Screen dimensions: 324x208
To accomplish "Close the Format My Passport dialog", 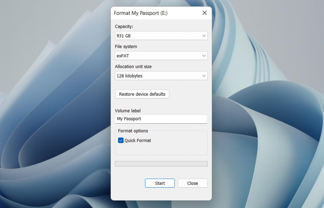I will (x=204, y=13).
